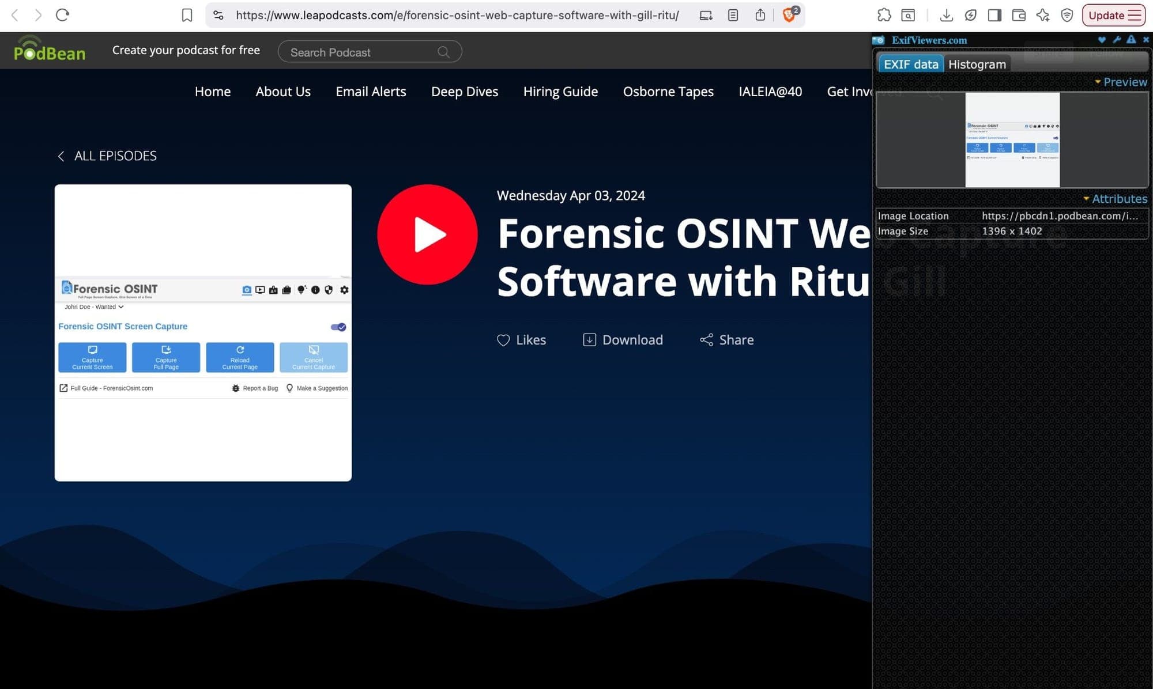The height and width of the screenshot is (689, 1153).
Task: Open the Brave Shields lion icon
Action: pos(789,15)
